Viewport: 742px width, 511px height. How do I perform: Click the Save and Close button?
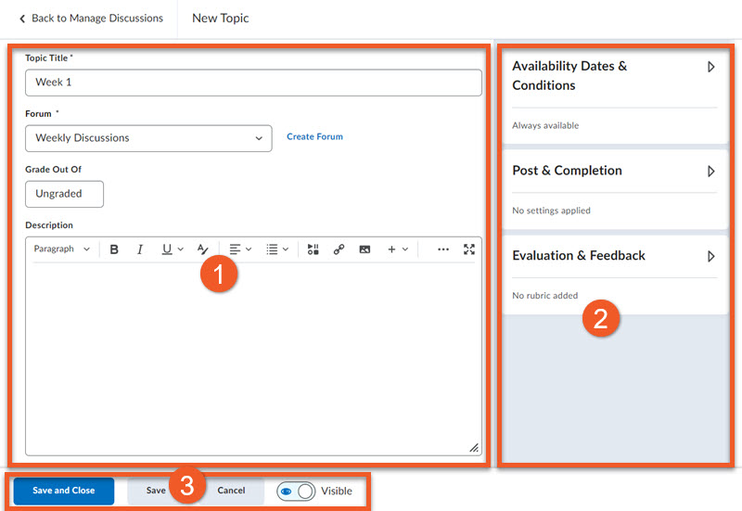[63, 491]
